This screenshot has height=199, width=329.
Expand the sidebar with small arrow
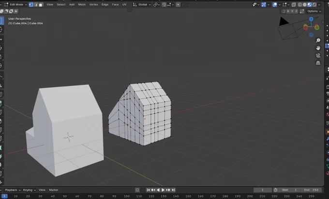click(x=323, y=22)
